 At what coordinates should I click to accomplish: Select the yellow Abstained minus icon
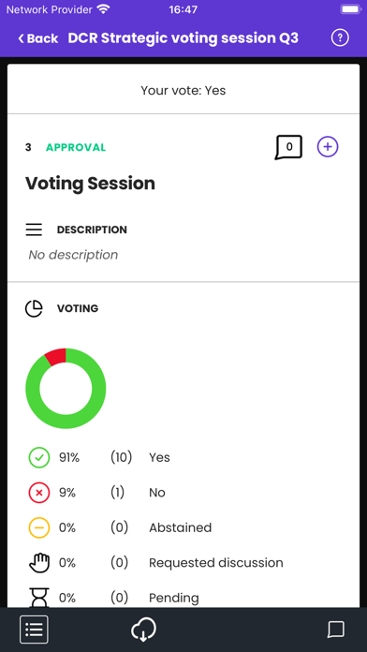coord(39,527)
